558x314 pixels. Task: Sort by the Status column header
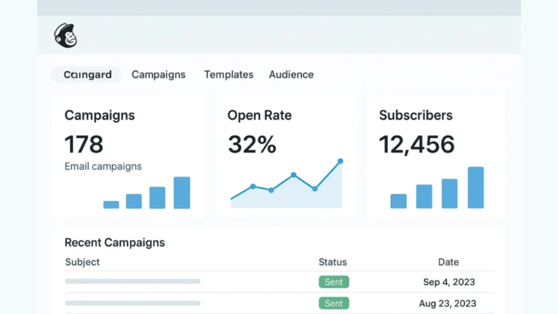point(332,262)
